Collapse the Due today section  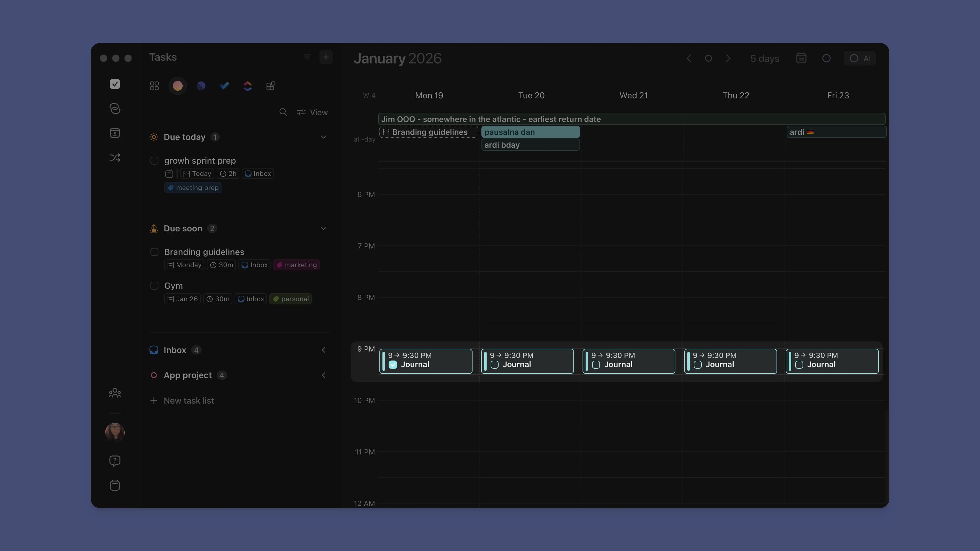pos(324,137)
